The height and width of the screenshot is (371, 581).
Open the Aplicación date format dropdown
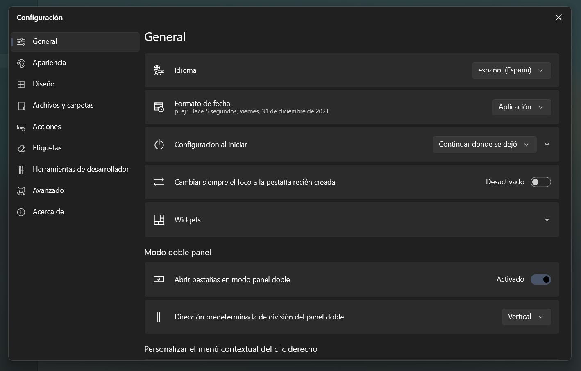coord(521,107)
